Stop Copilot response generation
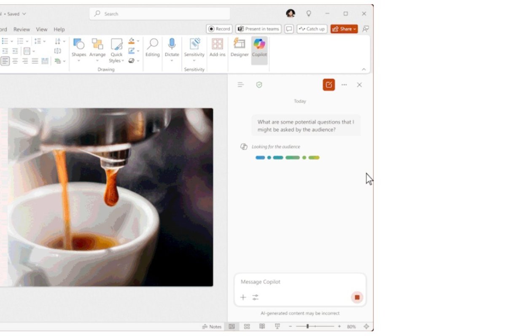 (357, 297)
